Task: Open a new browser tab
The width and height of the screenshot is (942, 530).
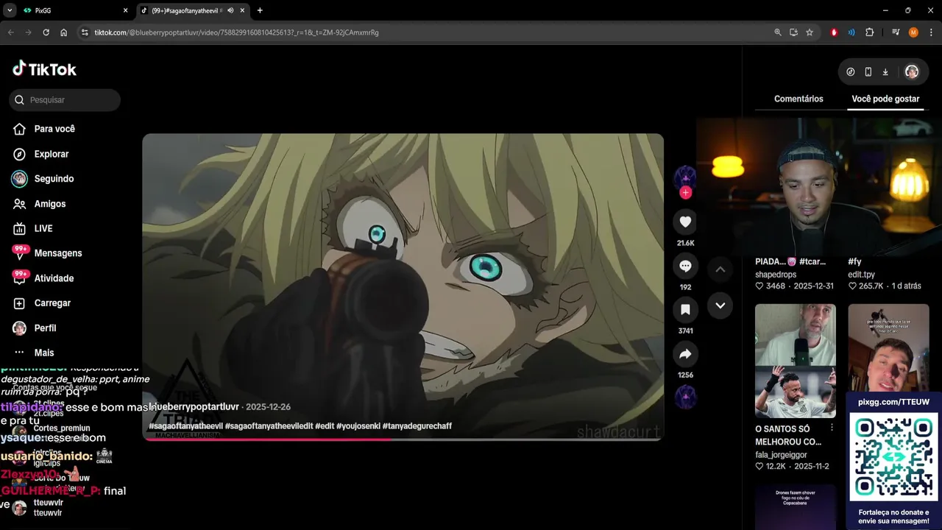Action: (260, 10)
